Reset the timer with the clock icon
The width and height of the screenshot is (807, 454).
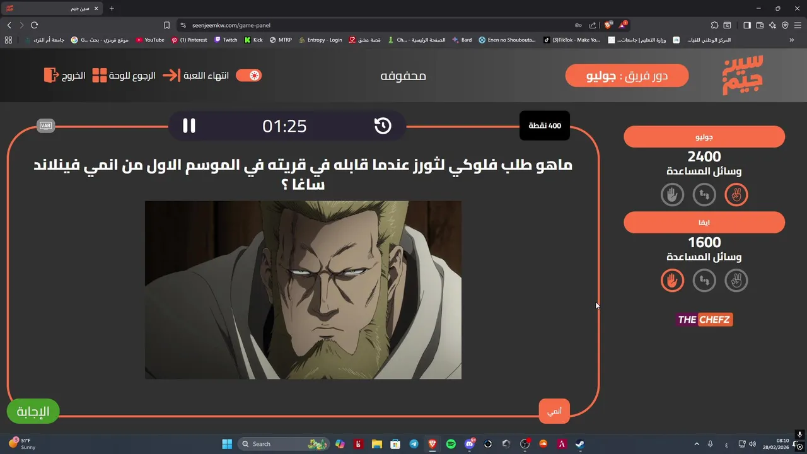(383, 125)
